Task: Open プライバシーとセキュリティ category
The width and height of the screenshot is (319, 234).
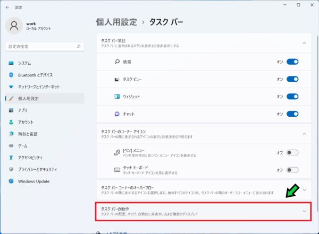Action: coord(45,169)
